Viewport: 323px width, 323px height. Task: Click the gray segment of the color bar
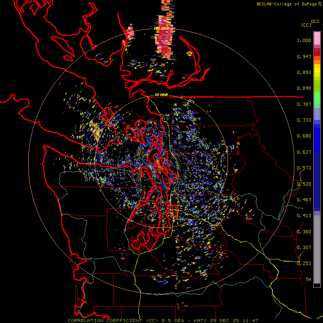coord(317,249)
